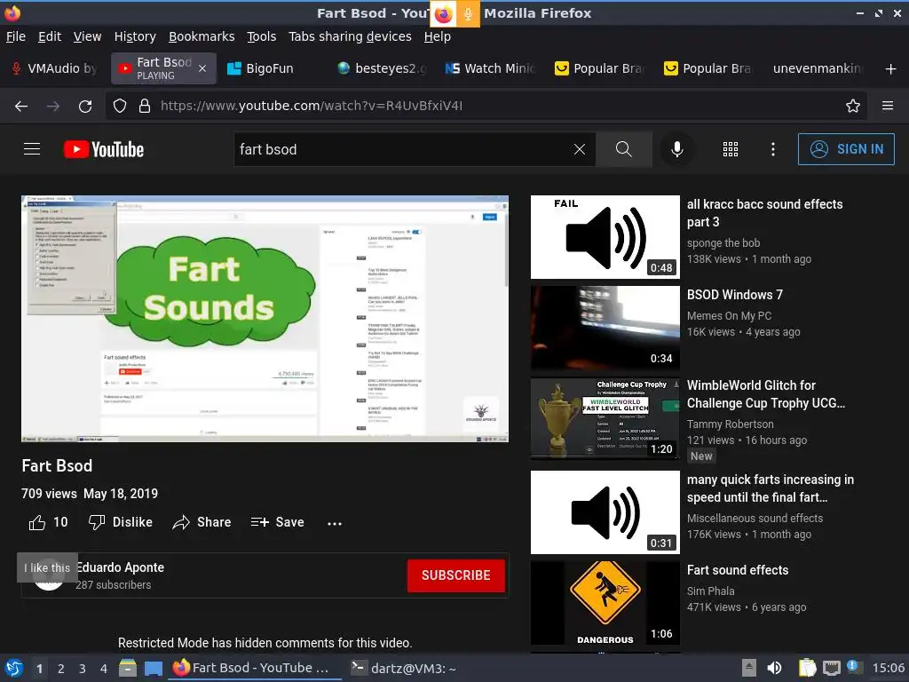This screenshot has height=682, width=909.
Task: Like the video with thumbs-up icon
Action: pyautogui.click(x=37, y=522)
